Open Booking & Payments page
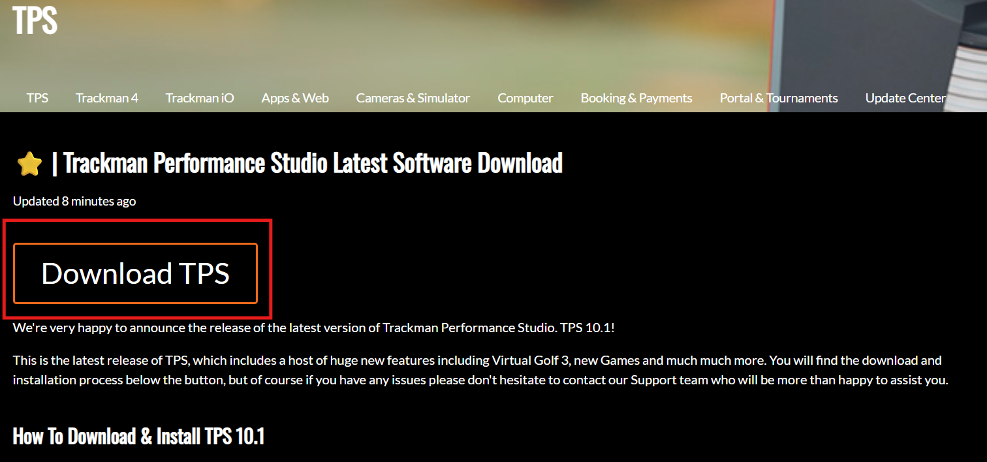The height and width of the screenshot is (462, 987). coord(636,98)
